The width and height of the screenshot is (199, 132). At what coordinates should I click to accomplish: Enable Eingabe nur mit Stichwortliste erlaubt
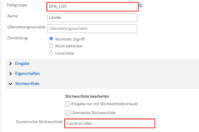click(x=67, y=104)
